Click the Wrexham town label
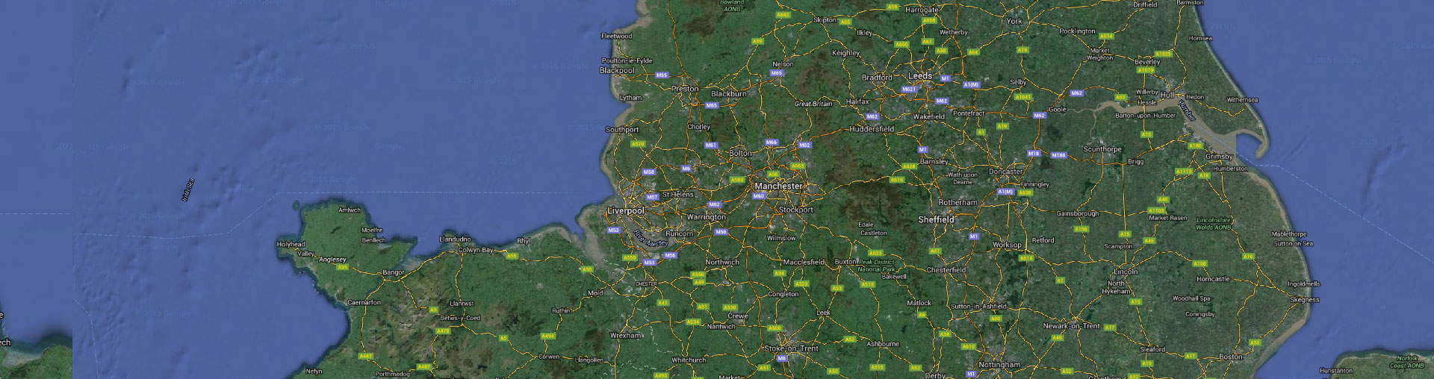Screen dimensions: 1434x379 (x=625, y=336)
